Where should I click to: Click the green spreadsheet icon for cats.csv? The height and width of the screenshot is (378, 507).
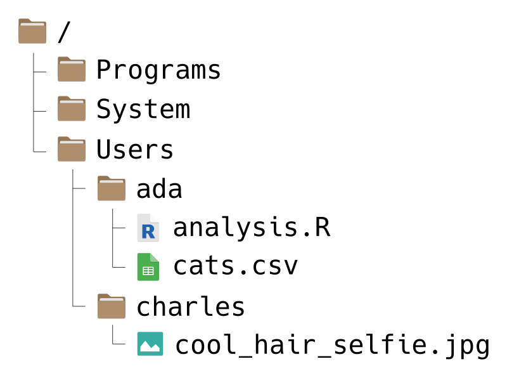click(x=148, y=267)
